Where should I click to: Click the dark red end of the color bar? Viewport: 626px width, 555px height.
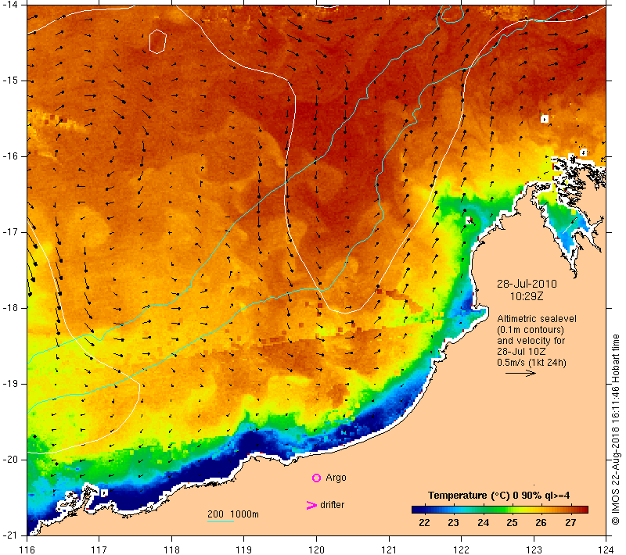click(x=584, y=509)
